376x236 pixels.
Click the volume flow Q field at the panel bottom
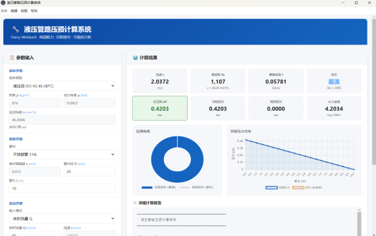pyautogui.click(x=35, y=234)
